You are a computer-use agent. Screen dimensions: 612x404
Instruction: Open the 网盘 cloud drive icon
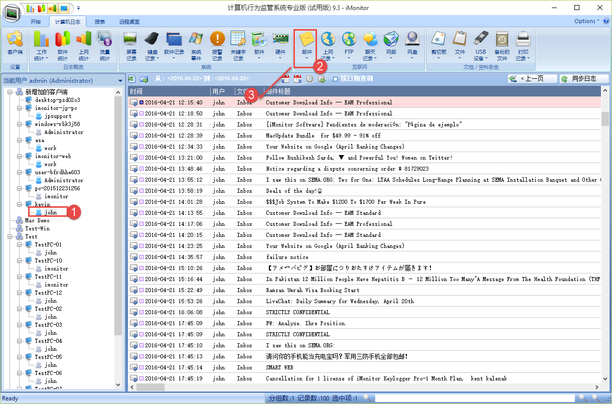pyautogui.click(x=412, y=46)
